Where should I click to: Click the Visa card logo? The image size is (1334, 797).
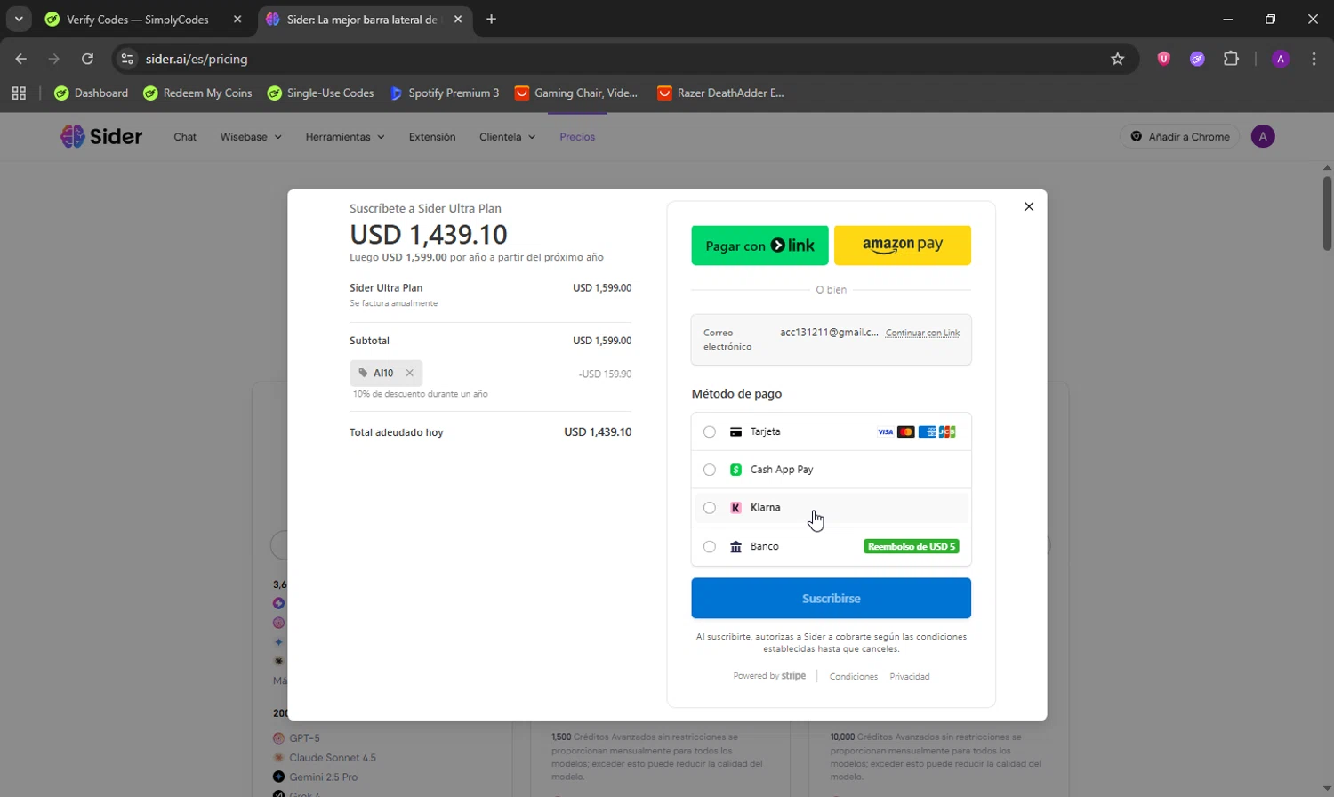[885, 432]
